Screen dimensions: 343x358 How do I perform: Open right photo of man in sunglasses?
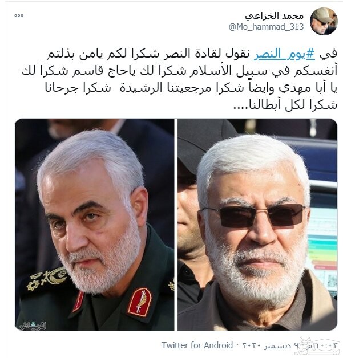[x=257, y=224]
